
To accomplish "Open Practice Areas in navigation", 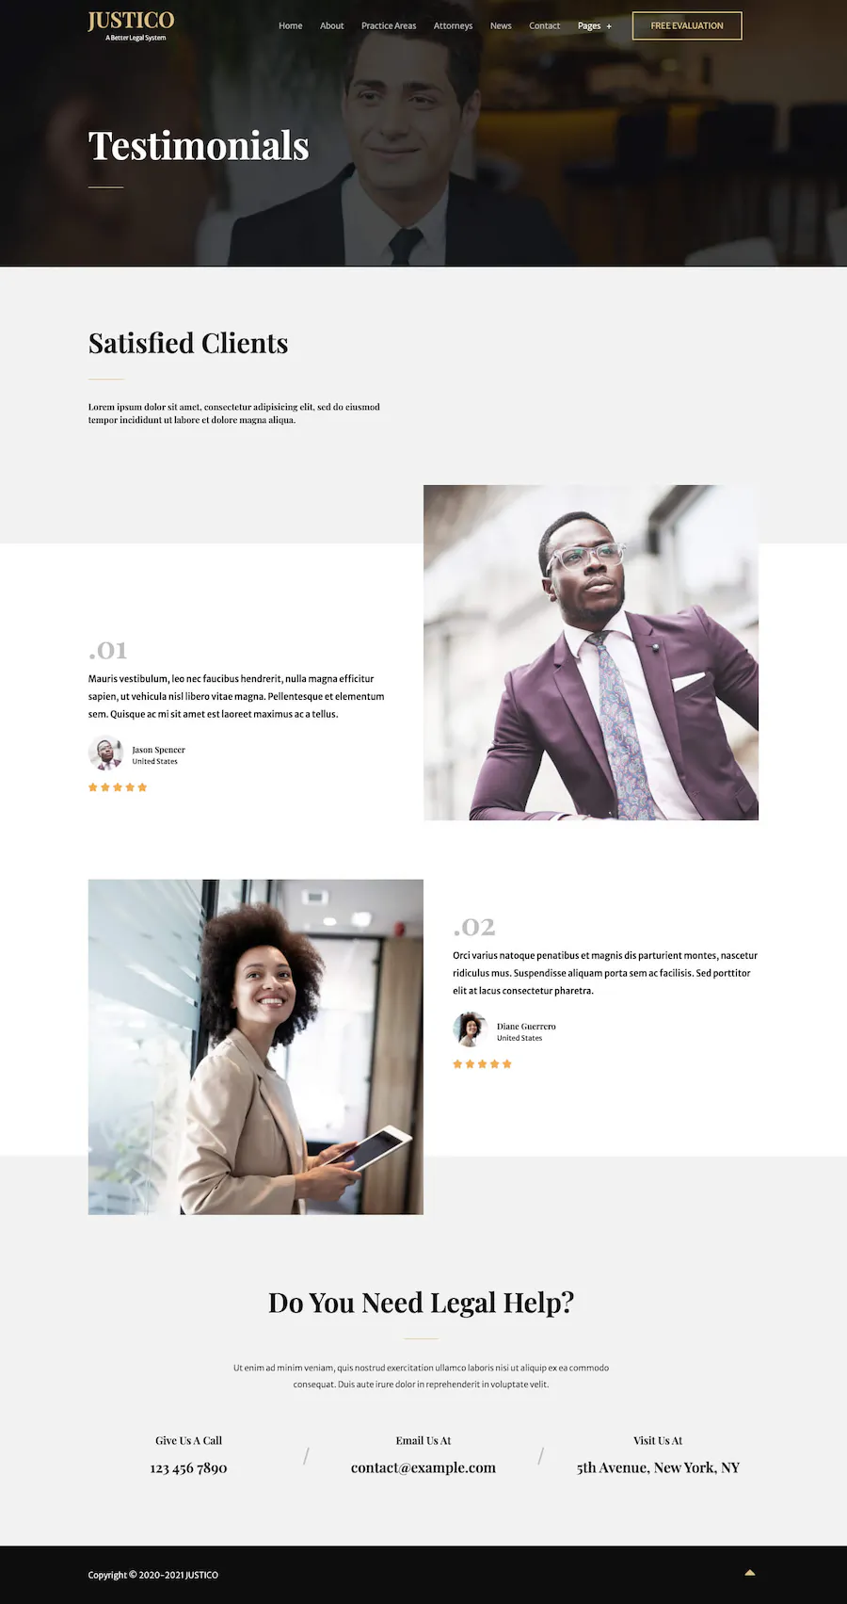I will click(x=389, y=25).
